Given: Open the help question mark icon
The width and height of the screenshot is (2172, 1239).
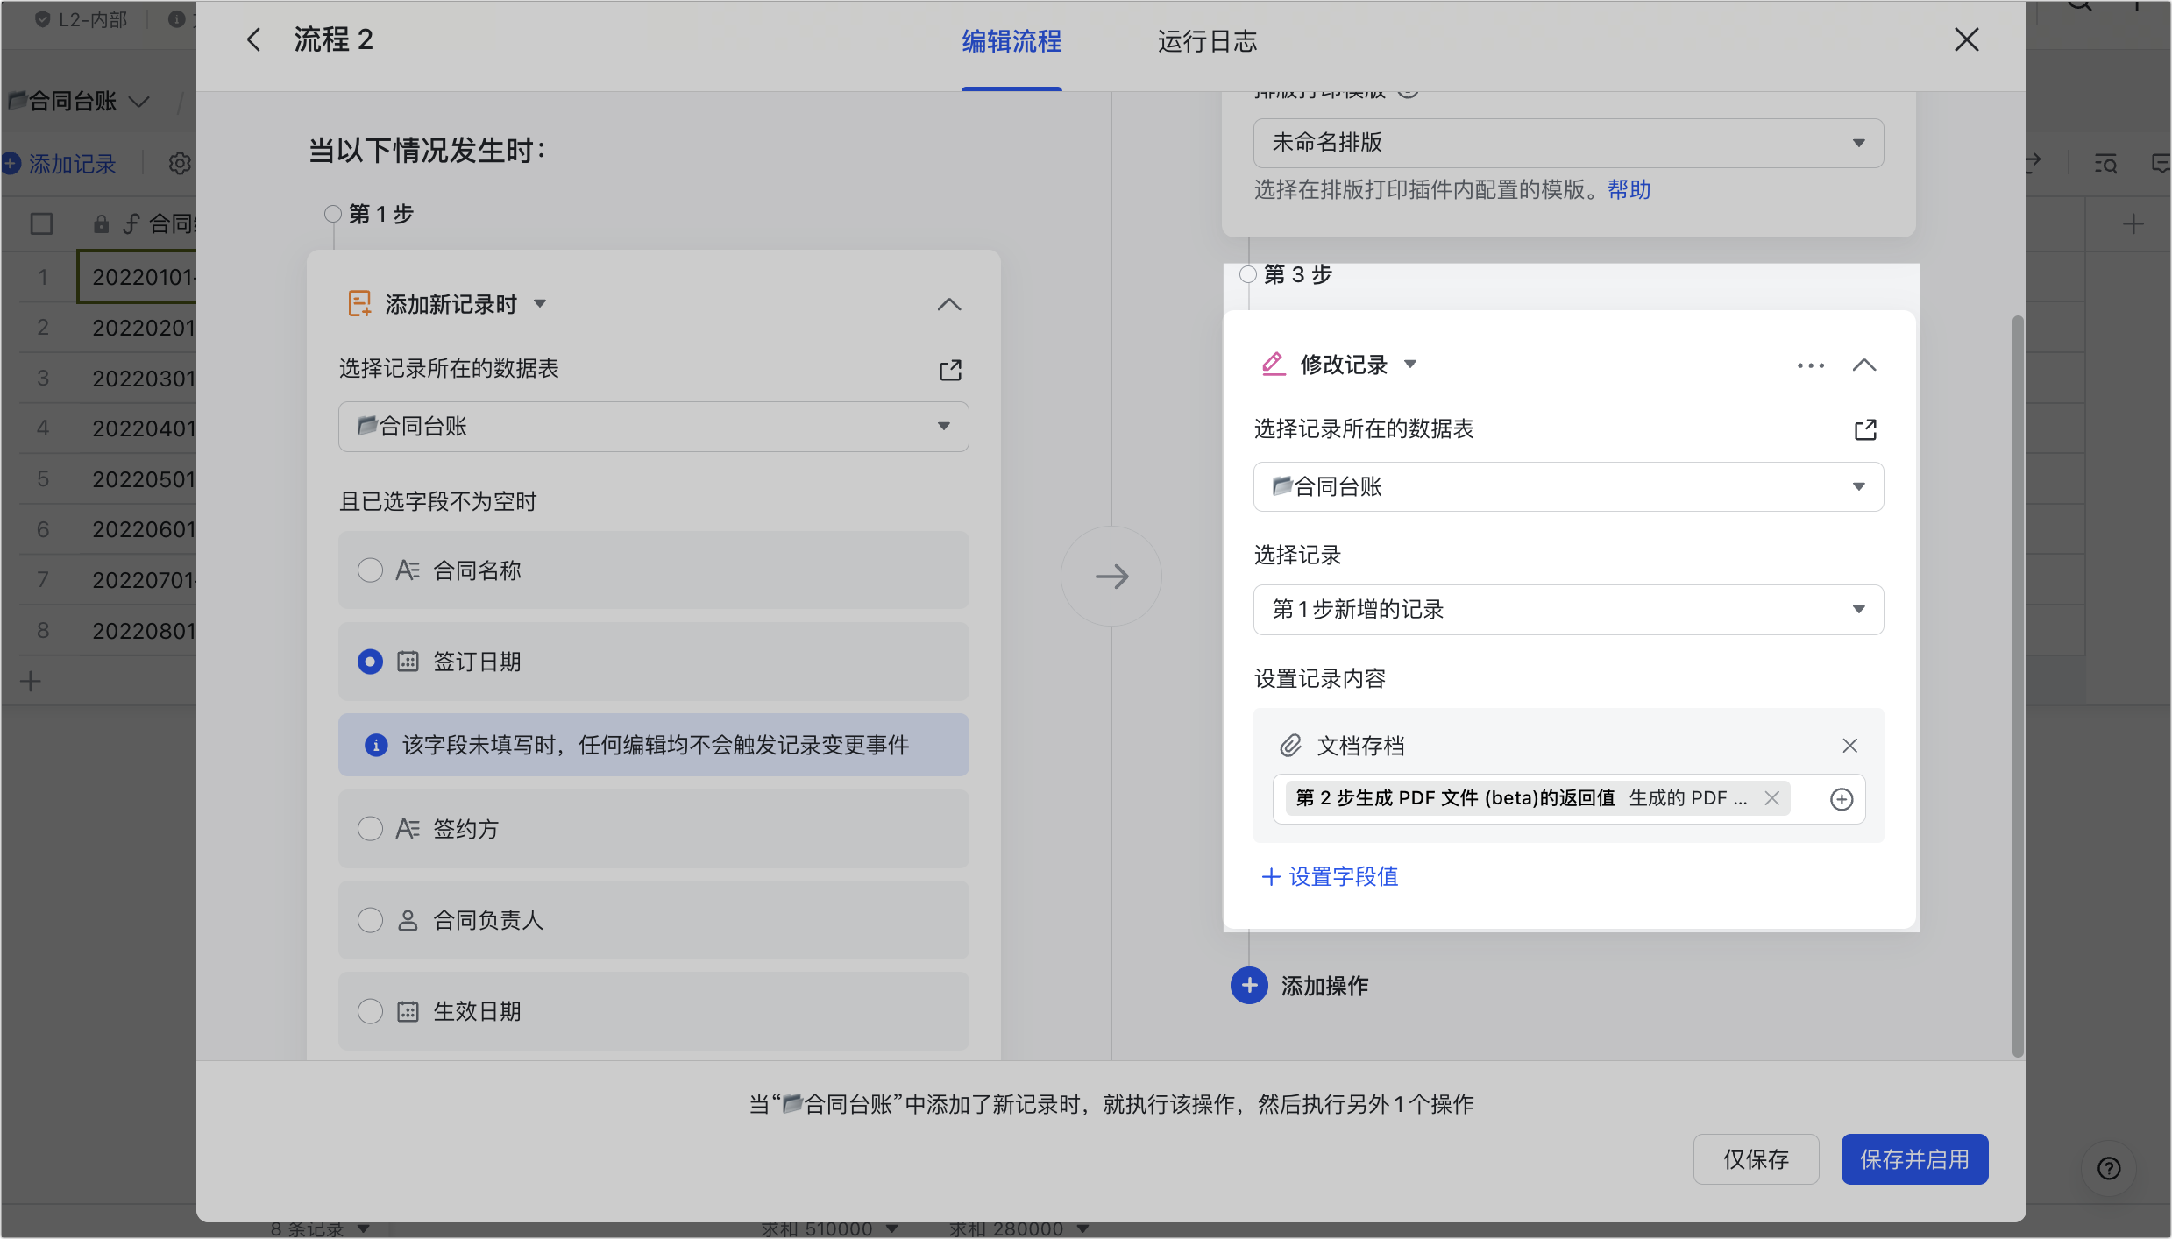Looking at the screenshot, I should tap(2109, 1168).
